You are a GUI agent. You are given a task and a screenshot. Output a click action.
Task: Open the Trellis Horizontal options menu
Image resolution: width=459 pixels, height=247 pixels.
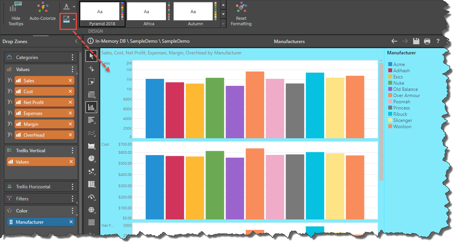tap(72, 187)
